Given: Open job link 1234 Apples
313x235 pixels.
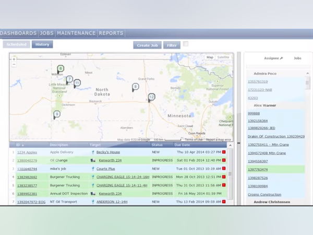Looking at the screenshot, I should pos(27,152).
